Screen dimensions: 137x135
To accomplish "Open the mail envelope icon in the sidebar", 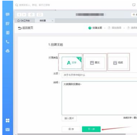I will (8, 129).
